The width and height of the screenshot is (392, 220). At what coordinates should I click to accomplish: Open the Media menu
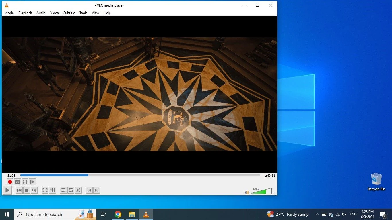click(x=9, y=13)
